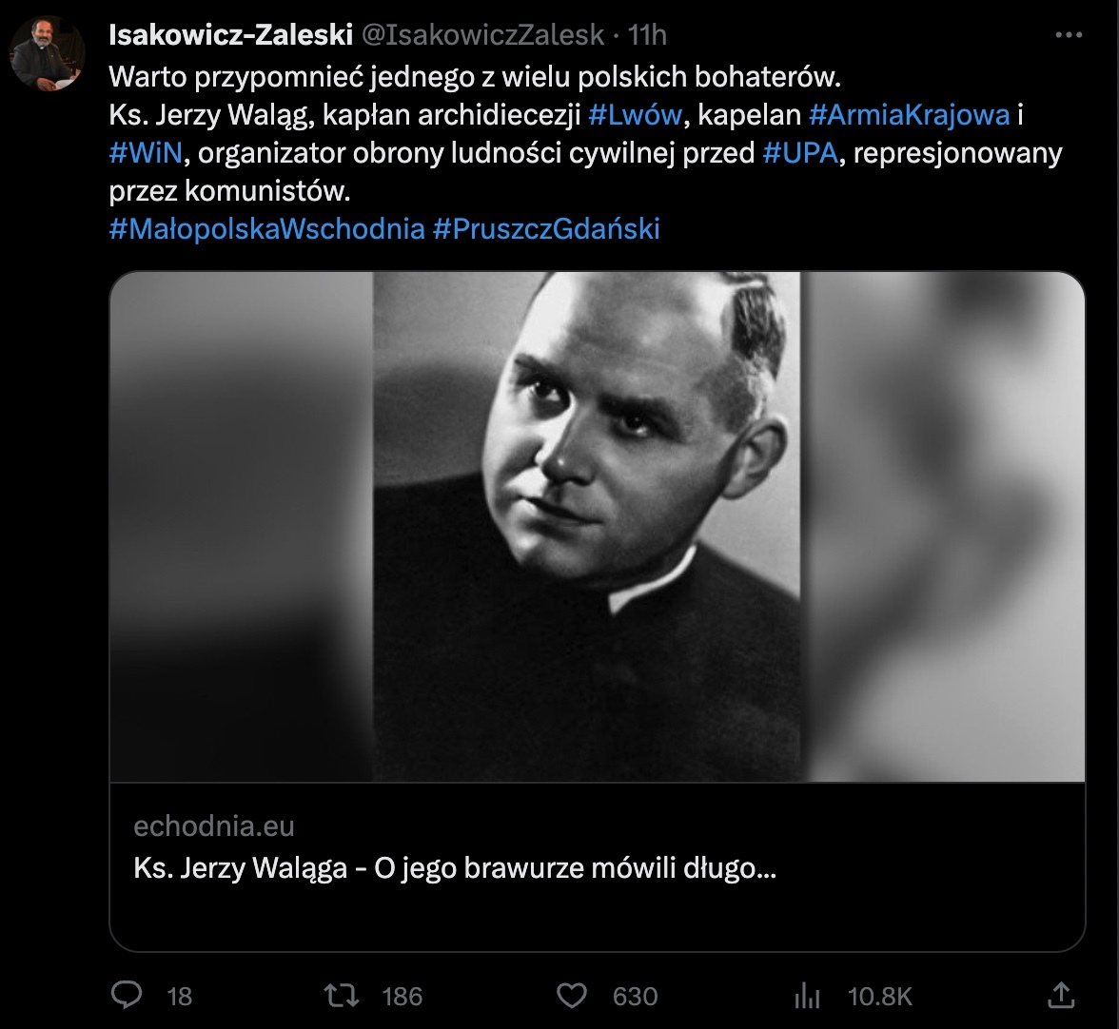Screen dimensions: 1119x1029
Task: Open the echodnia.eu source link
Action: (x=214, y=825)
